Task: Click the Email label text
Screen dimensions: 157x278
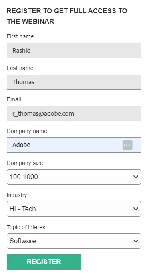Action: pos(14,99)
